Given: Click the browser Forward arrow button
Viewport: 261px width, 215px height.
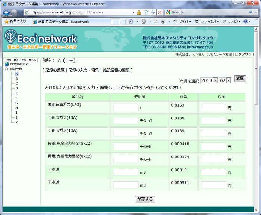Looking at the screenshot, I should [x=14, y=12].
